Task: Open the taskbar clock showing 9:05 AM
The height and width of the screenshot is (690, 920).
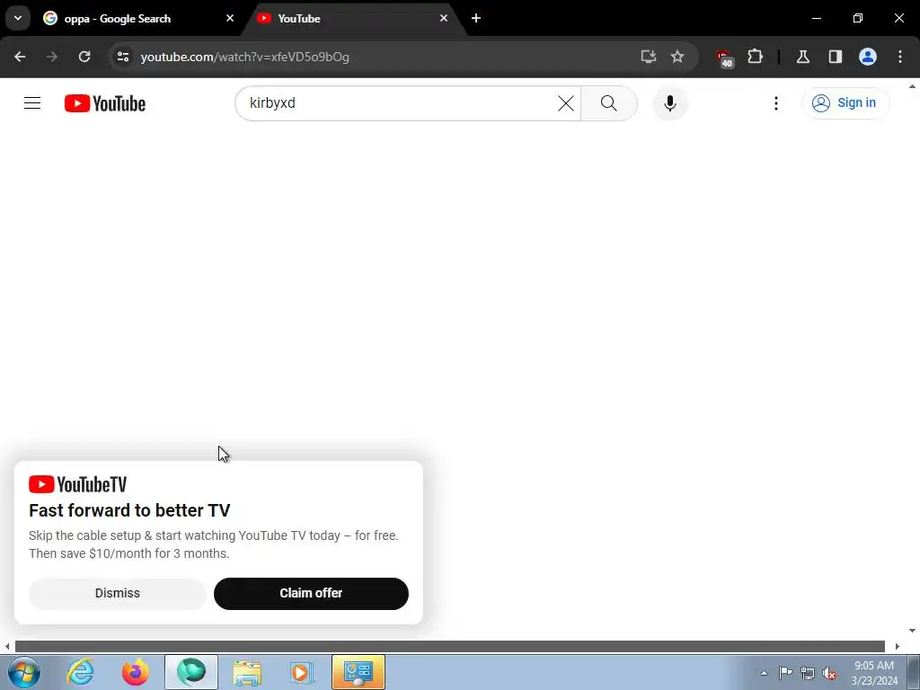Action: click(x=874, y=673)
